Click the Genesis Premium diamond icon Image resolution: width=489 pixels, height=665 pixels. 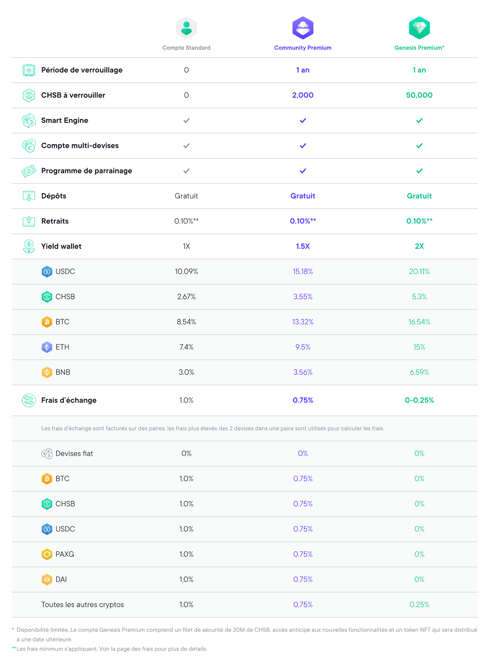419,28
